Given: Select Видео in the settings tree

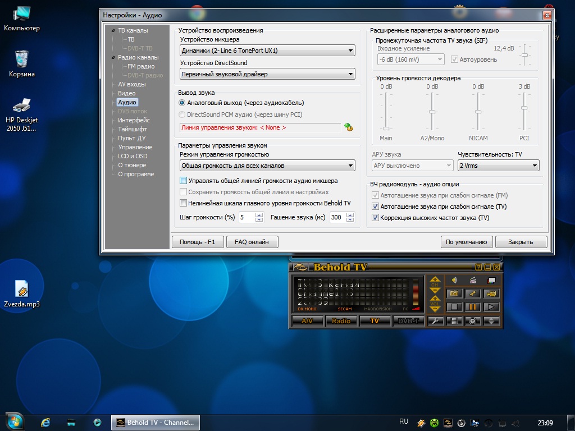Looking at the screenshot, I should click(126, 93).
